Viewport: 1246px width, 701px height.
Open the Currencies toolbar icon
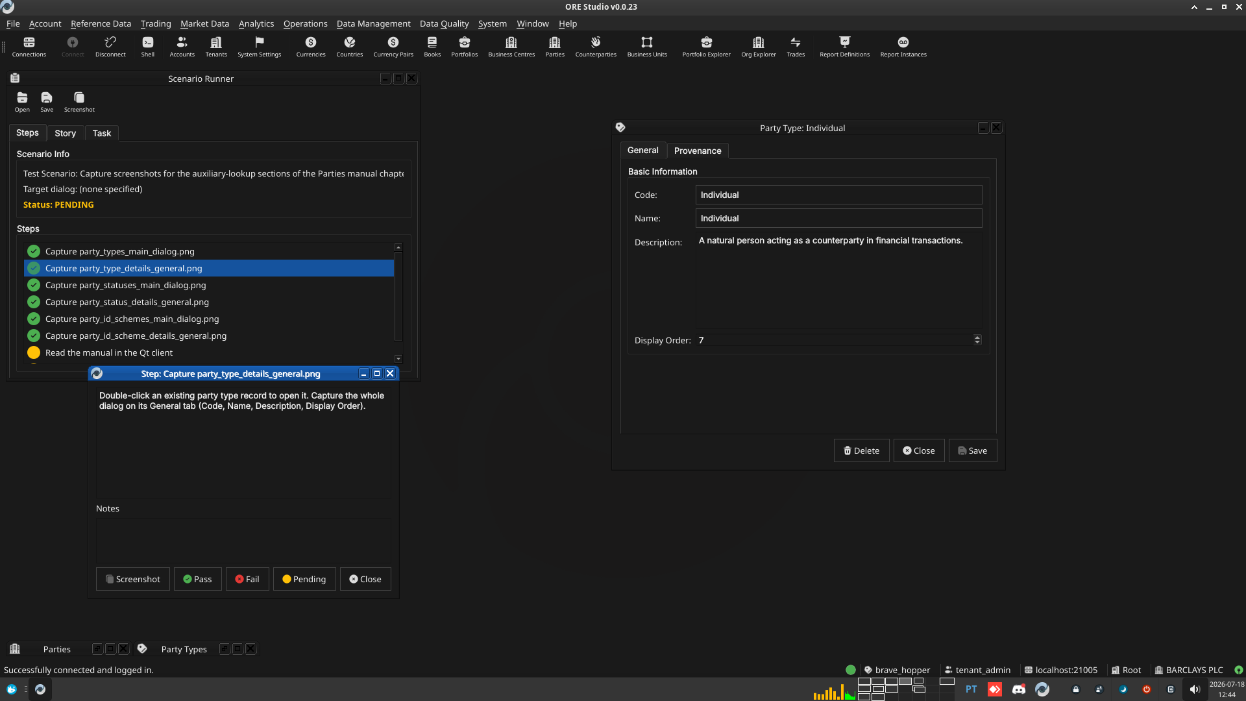tap(311, 47)
